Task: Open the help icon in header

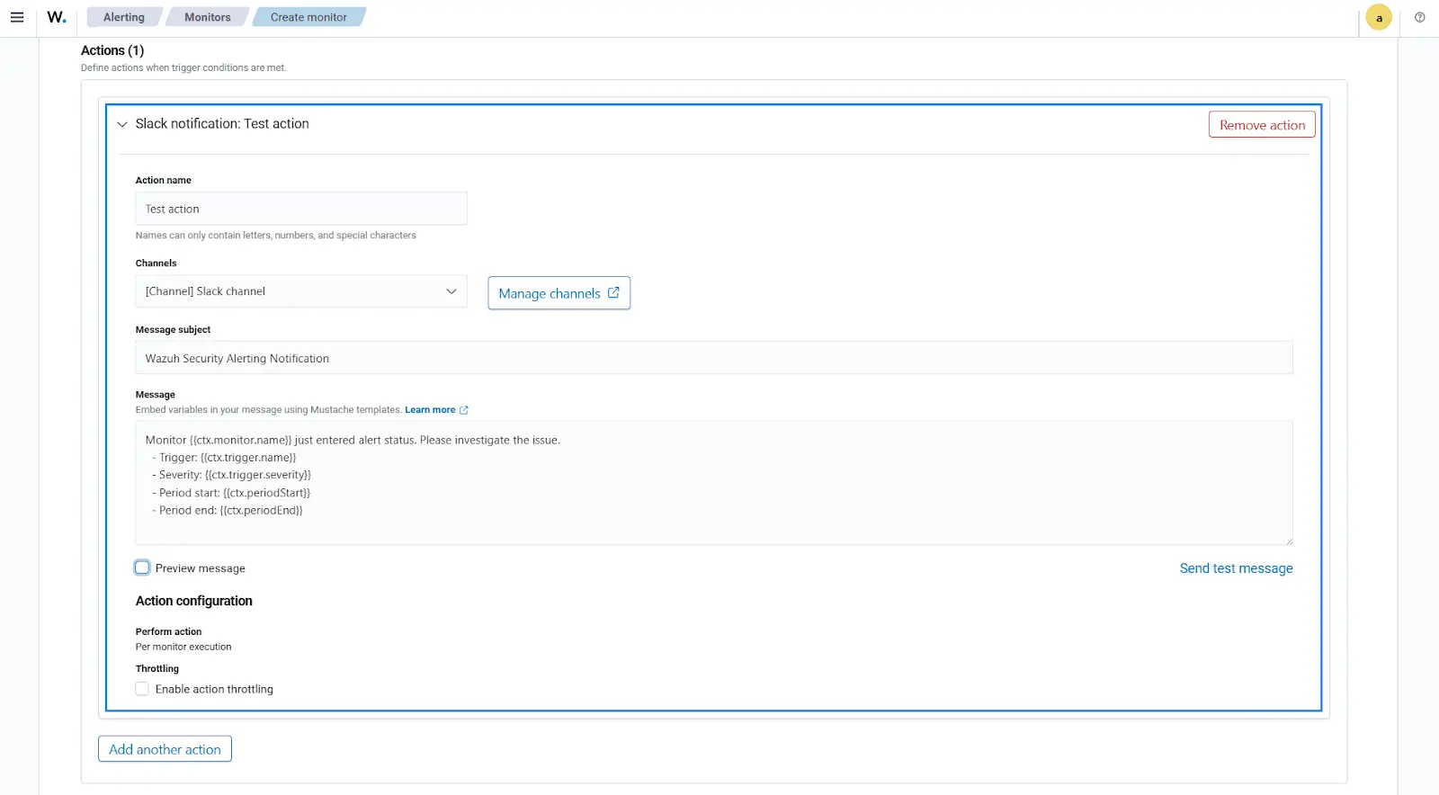Action: click(1420, 17)
